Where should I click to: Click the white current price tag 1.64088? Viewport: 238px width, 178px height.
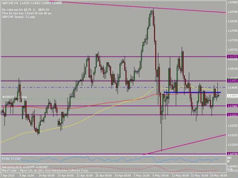[232, 96]
